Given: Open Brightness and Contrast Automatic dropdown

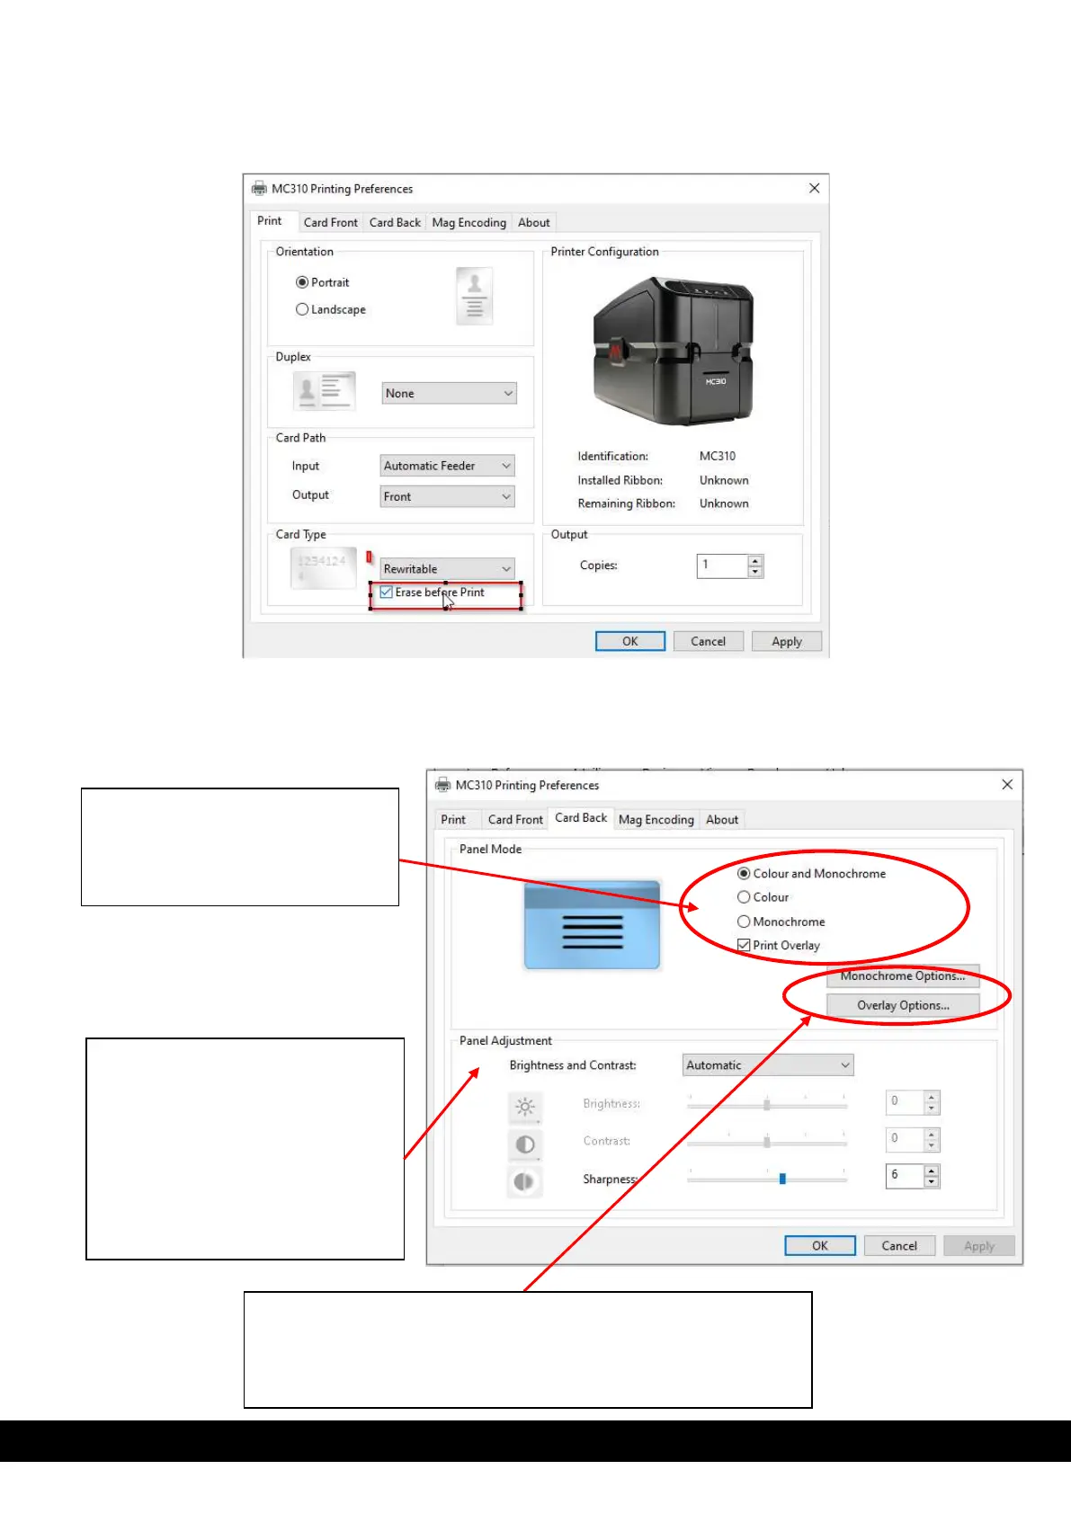Looking at the screenshot, I should tap(768, 1065).
